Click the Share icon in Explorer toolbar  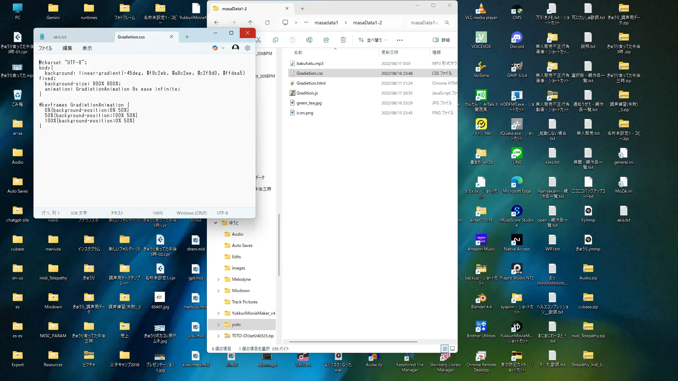326,40
